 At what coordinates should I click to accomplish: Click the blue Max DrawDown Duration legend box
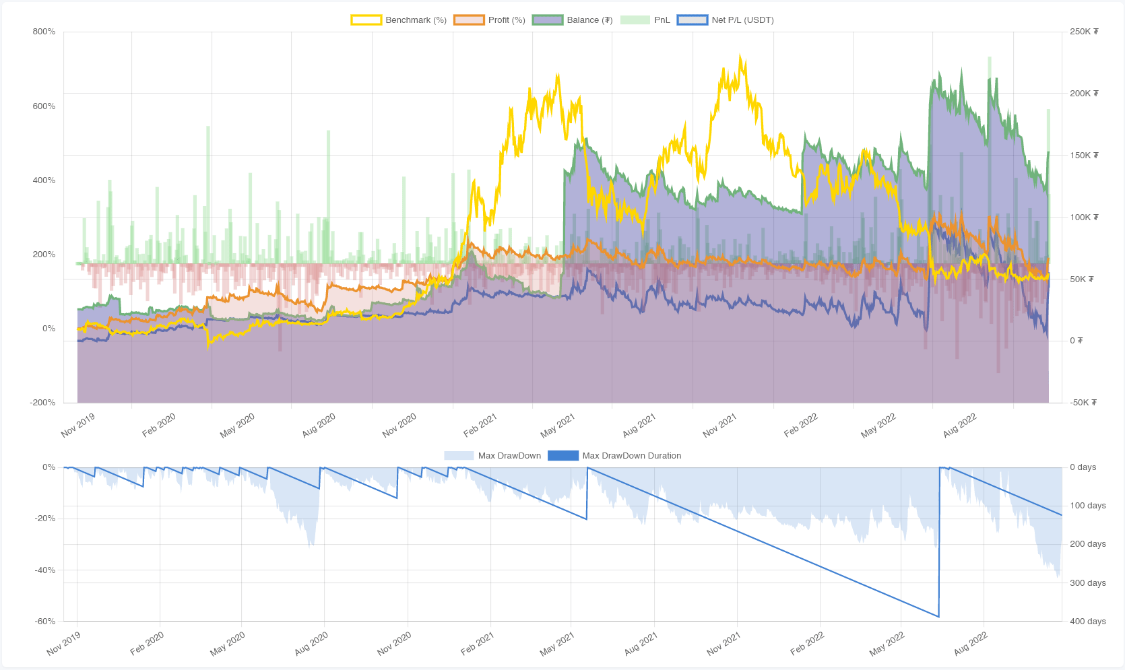click(x=563, y=456)
